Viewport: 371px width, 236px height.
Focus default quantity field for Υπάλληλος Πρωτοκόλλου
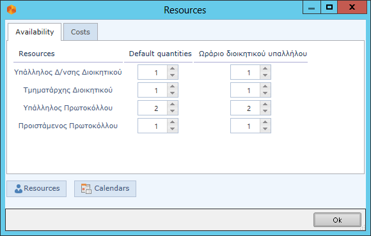point(153,108)
